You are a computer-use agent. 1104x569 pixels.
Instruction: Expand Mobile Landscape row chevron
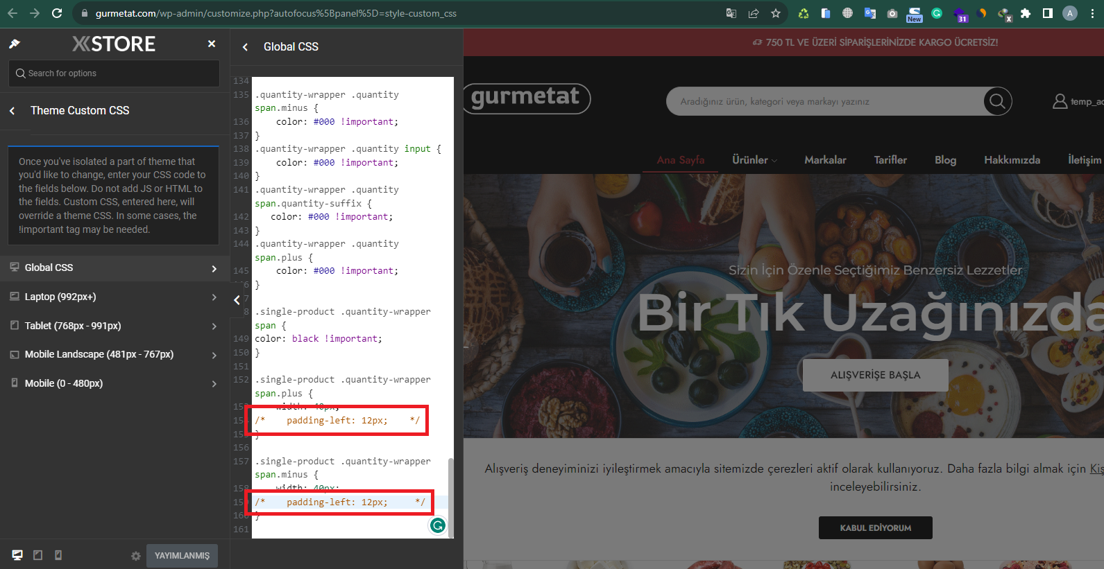coord(214,355)
